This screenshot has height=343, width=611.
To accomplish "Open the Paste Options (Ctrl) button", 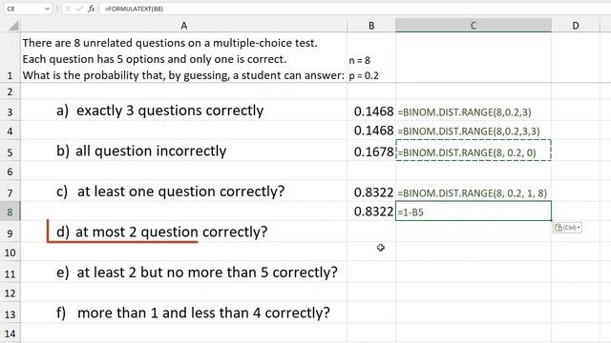I will tap(567, 228).
